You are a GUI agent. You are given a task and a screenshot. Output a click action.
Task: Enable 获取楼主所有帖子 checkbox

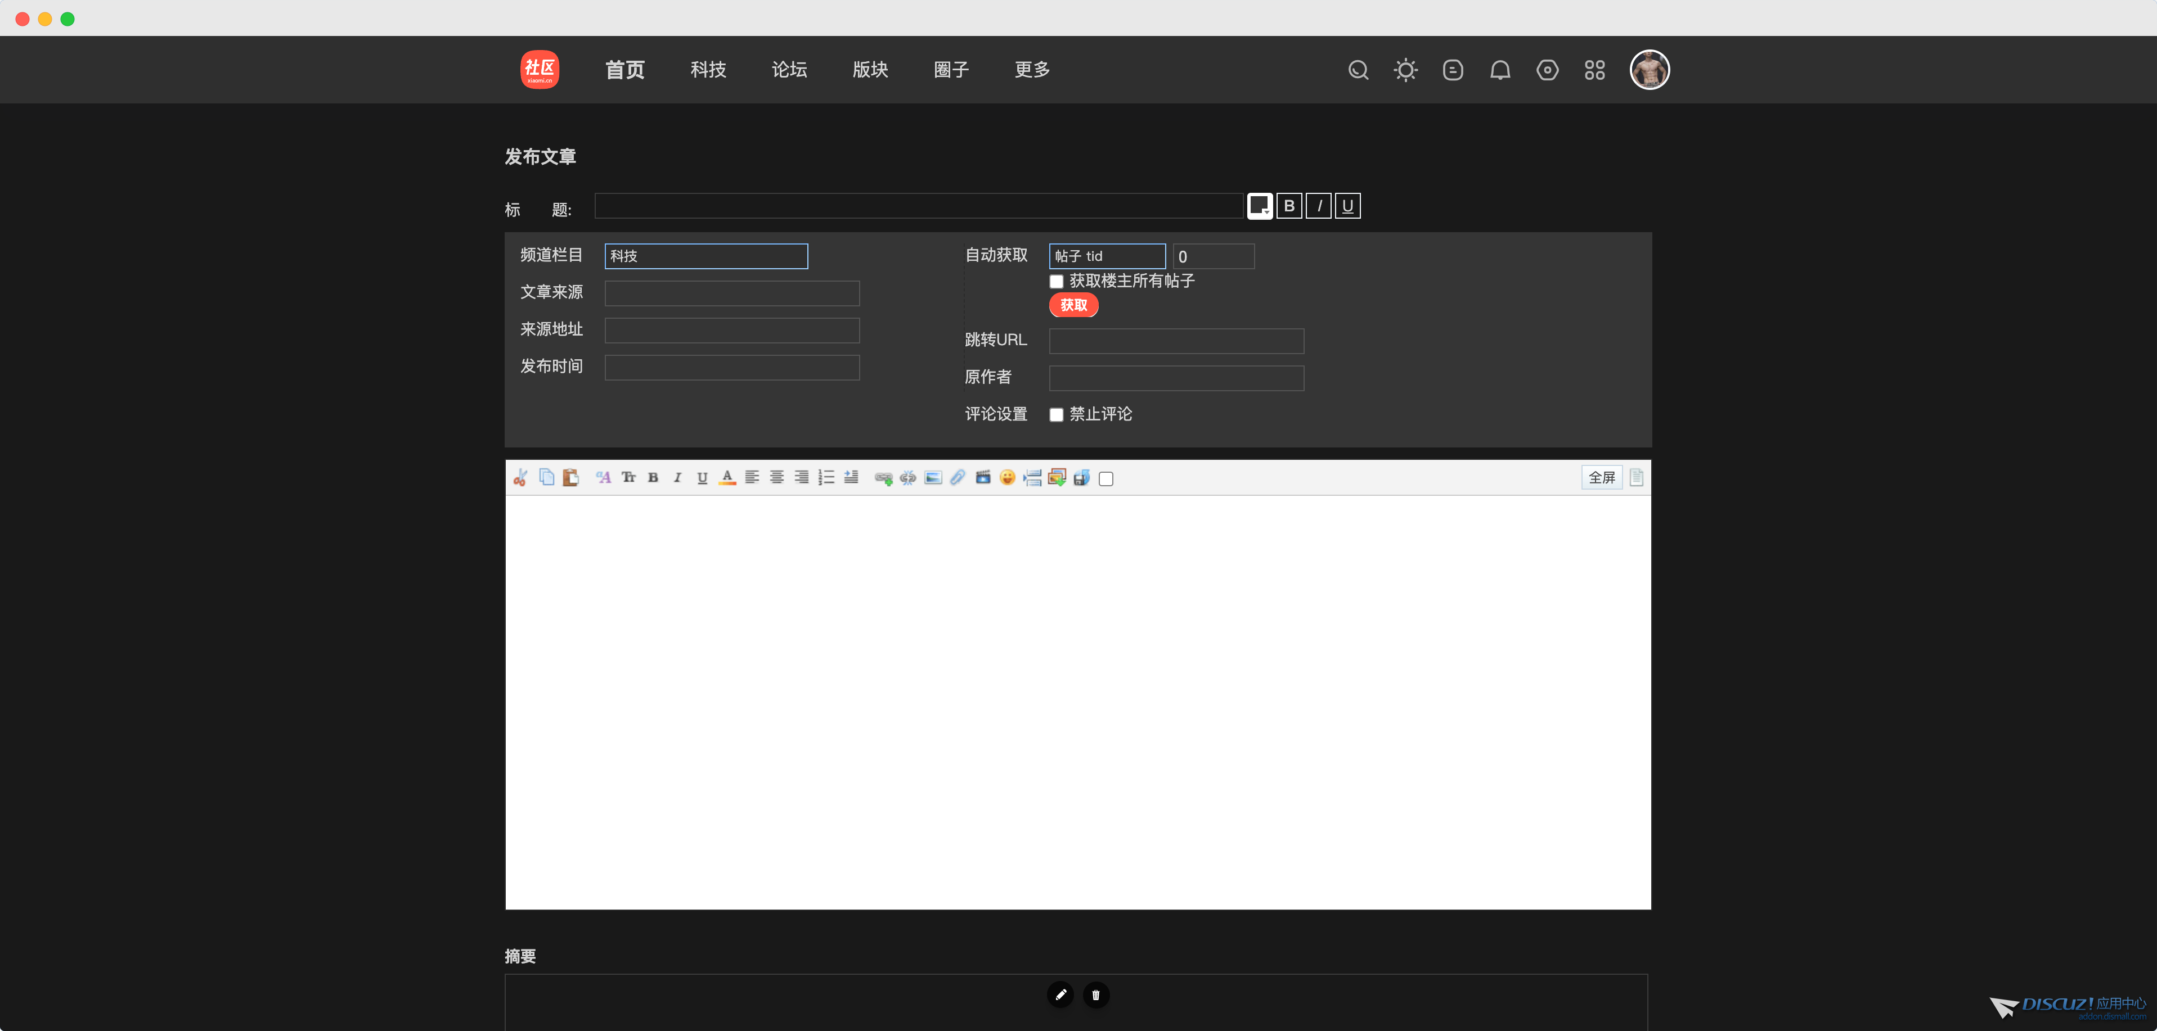[1057, 282]
